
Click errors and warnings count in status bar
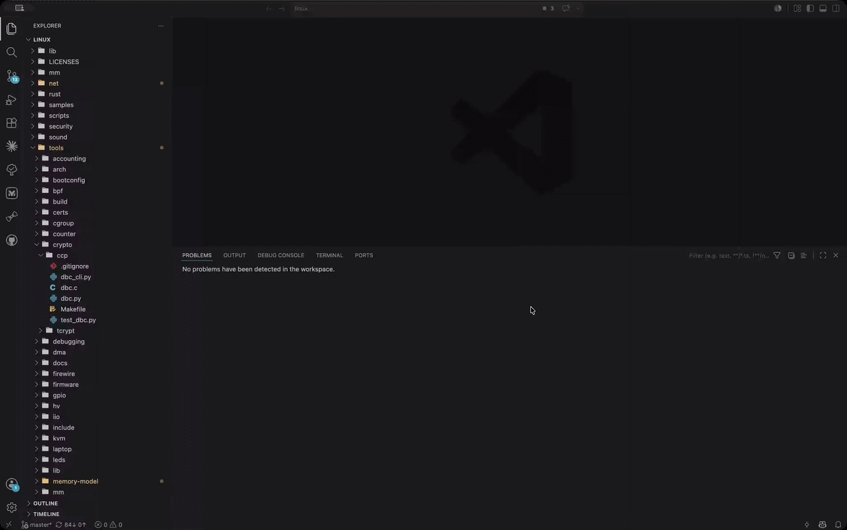(108, 525)
